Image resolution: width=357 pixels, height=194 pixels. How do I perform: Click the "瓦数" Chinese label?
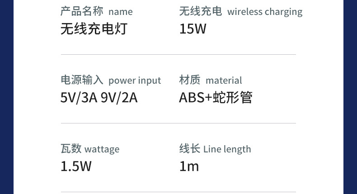pyautogui.click(x=71, y=149)
